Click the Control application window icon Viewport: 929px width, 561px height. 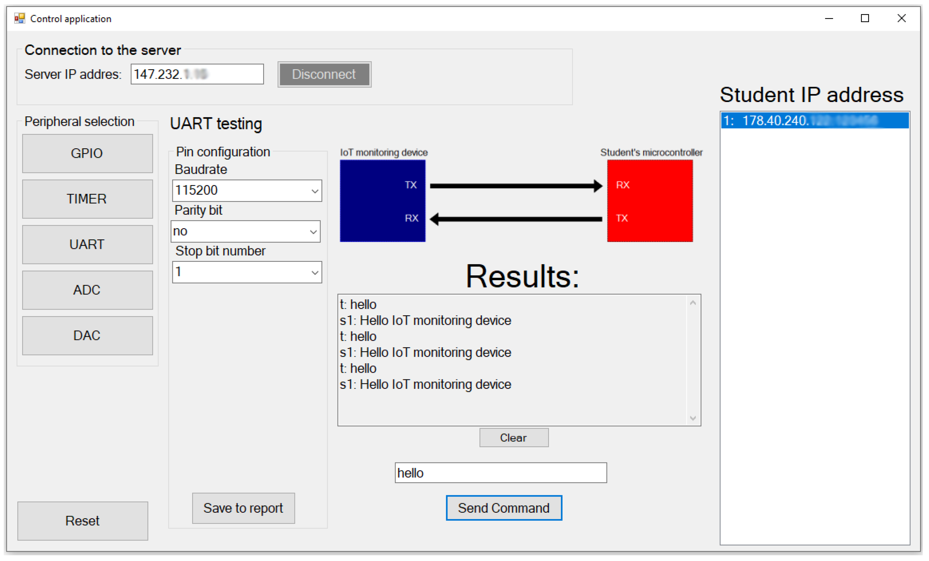(19, 18)
